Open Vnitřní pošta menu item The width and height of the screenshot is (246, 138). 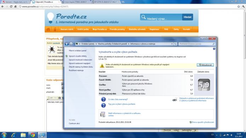click(x=83, y=29)
